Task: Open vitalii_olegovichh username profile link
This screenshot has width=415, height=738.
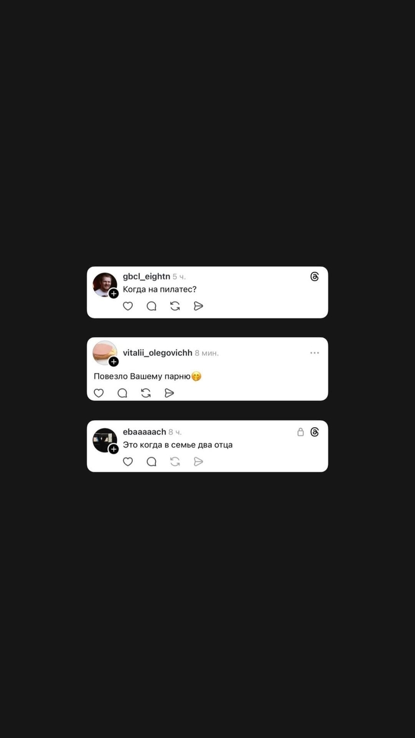Action: coord(158,353)
